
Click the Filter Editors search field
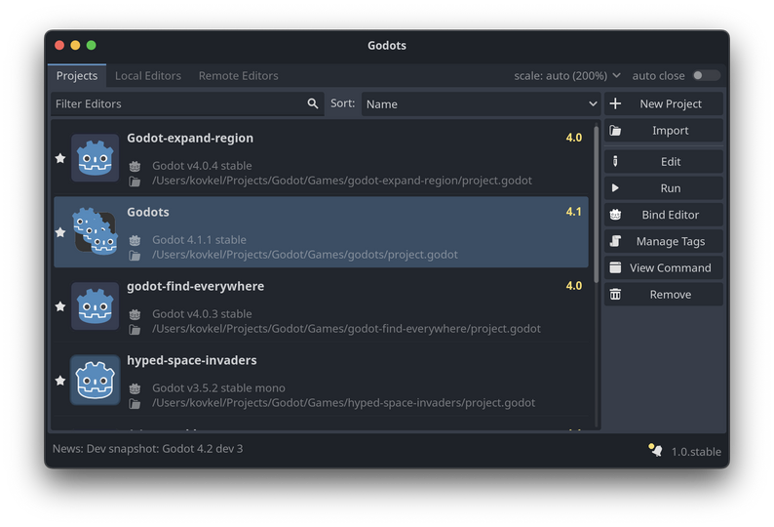[177, 103]
